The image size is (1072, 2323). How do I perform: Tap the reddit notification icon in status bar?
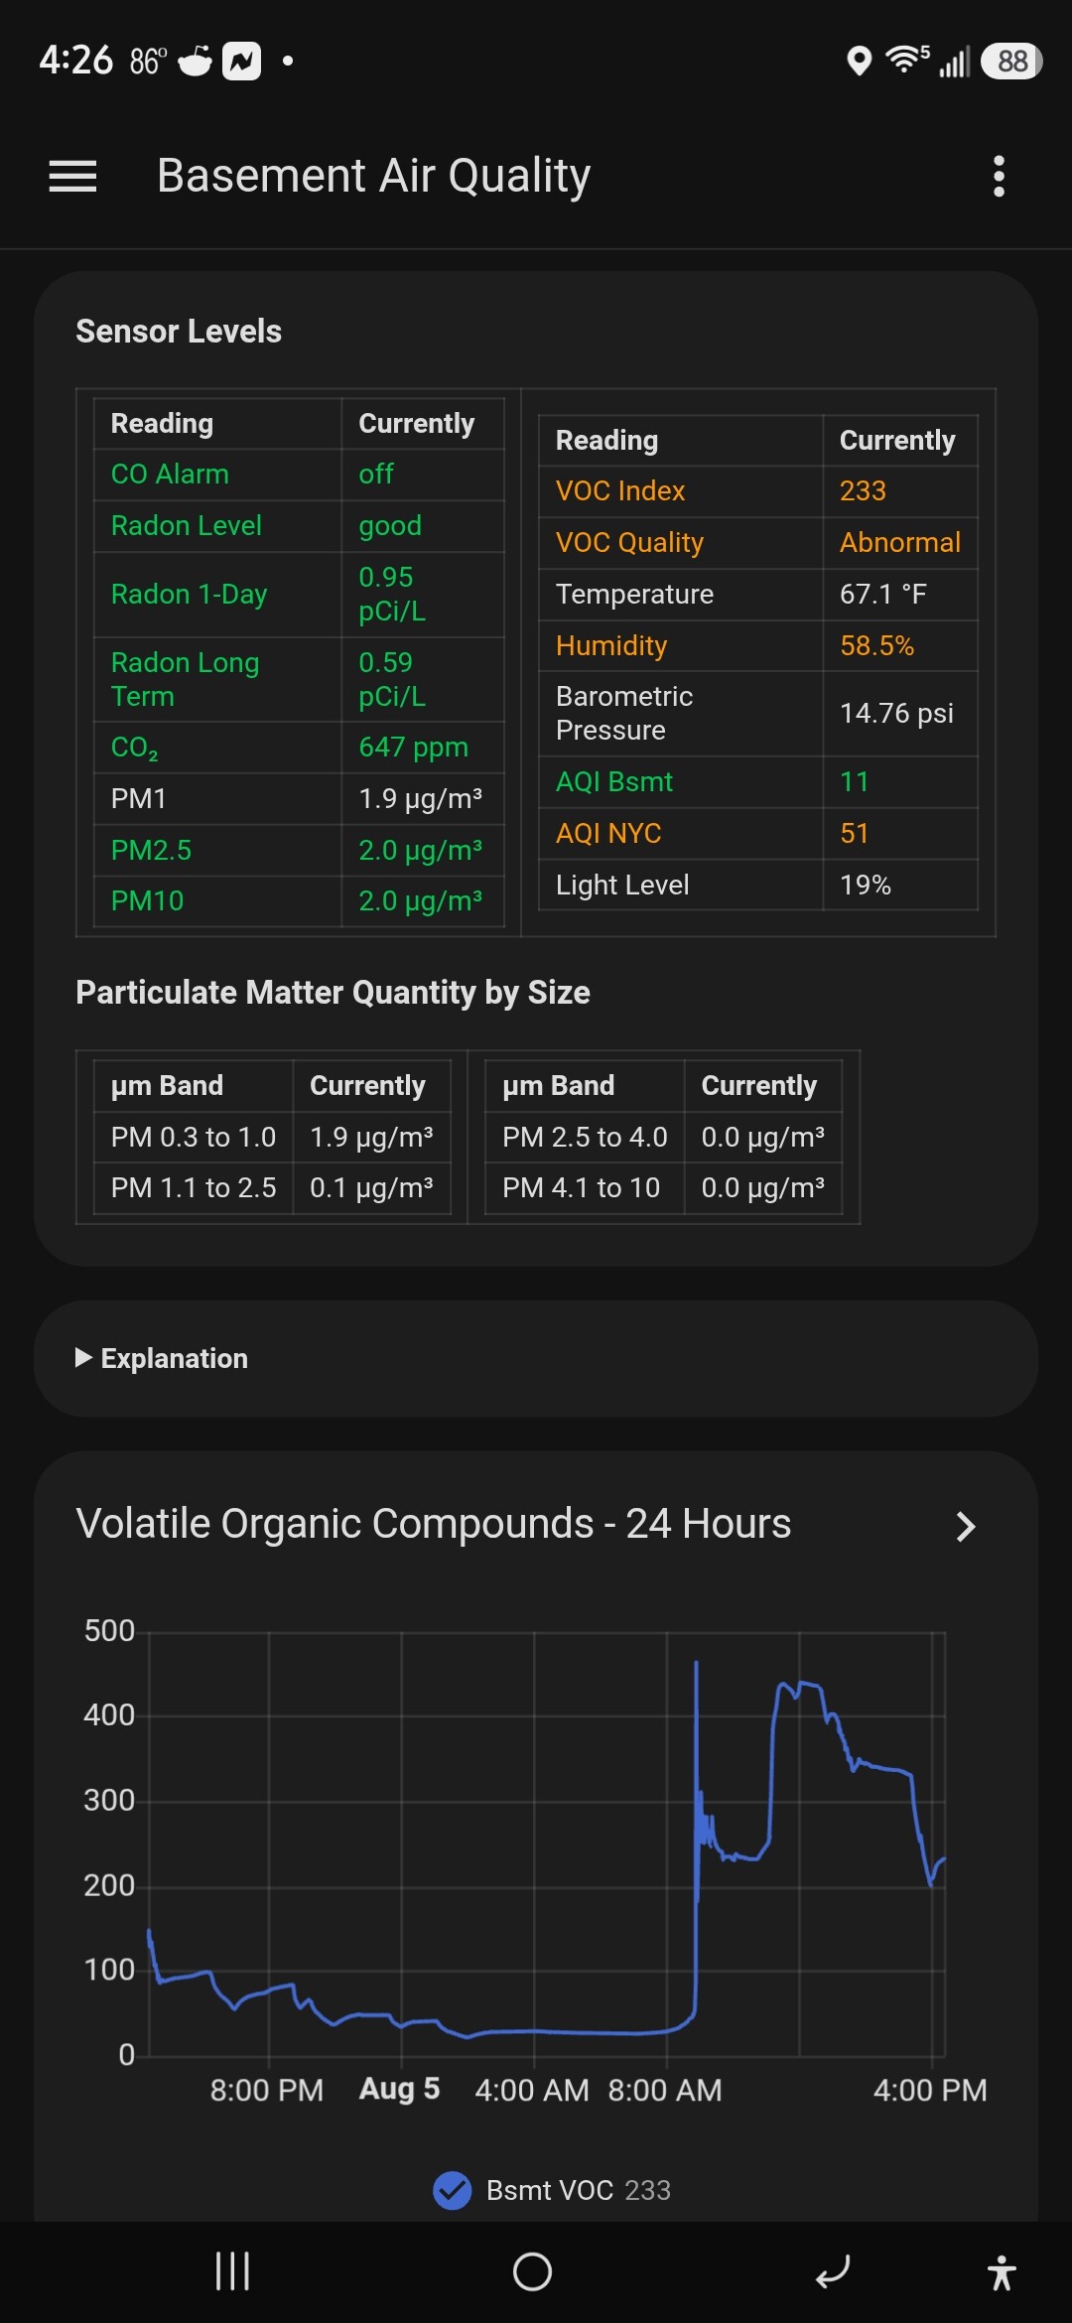click(196, 61)
